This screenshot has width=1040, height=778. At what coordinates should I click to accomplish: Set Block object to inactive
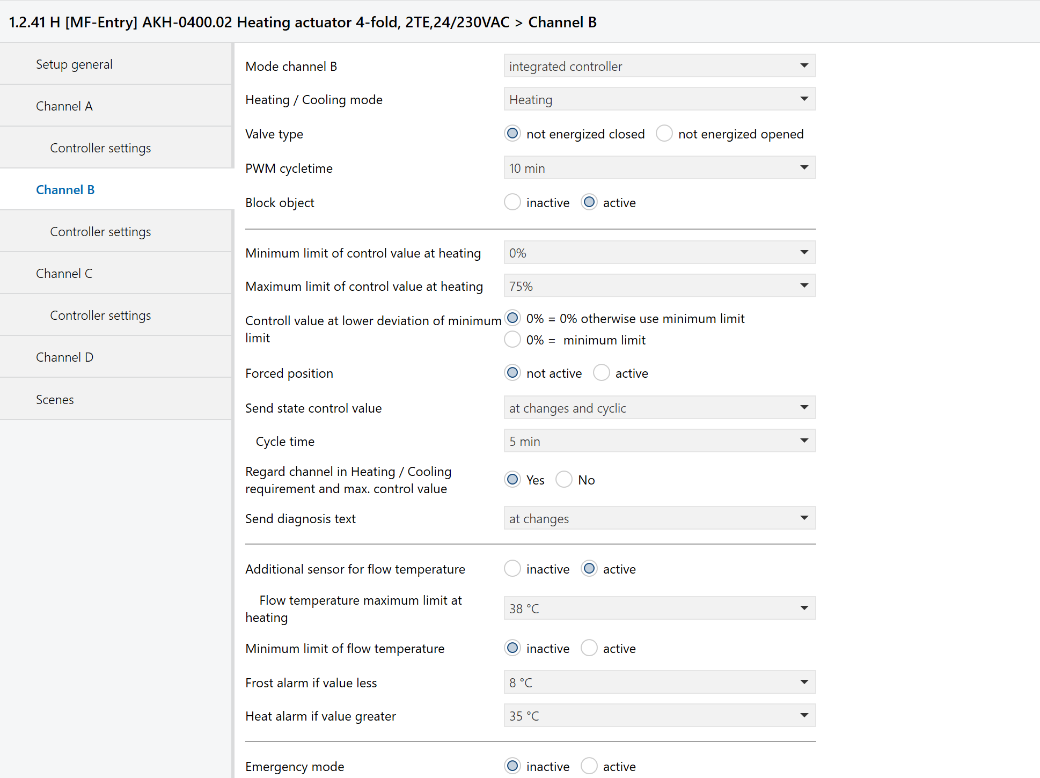[x=512, y=202]
